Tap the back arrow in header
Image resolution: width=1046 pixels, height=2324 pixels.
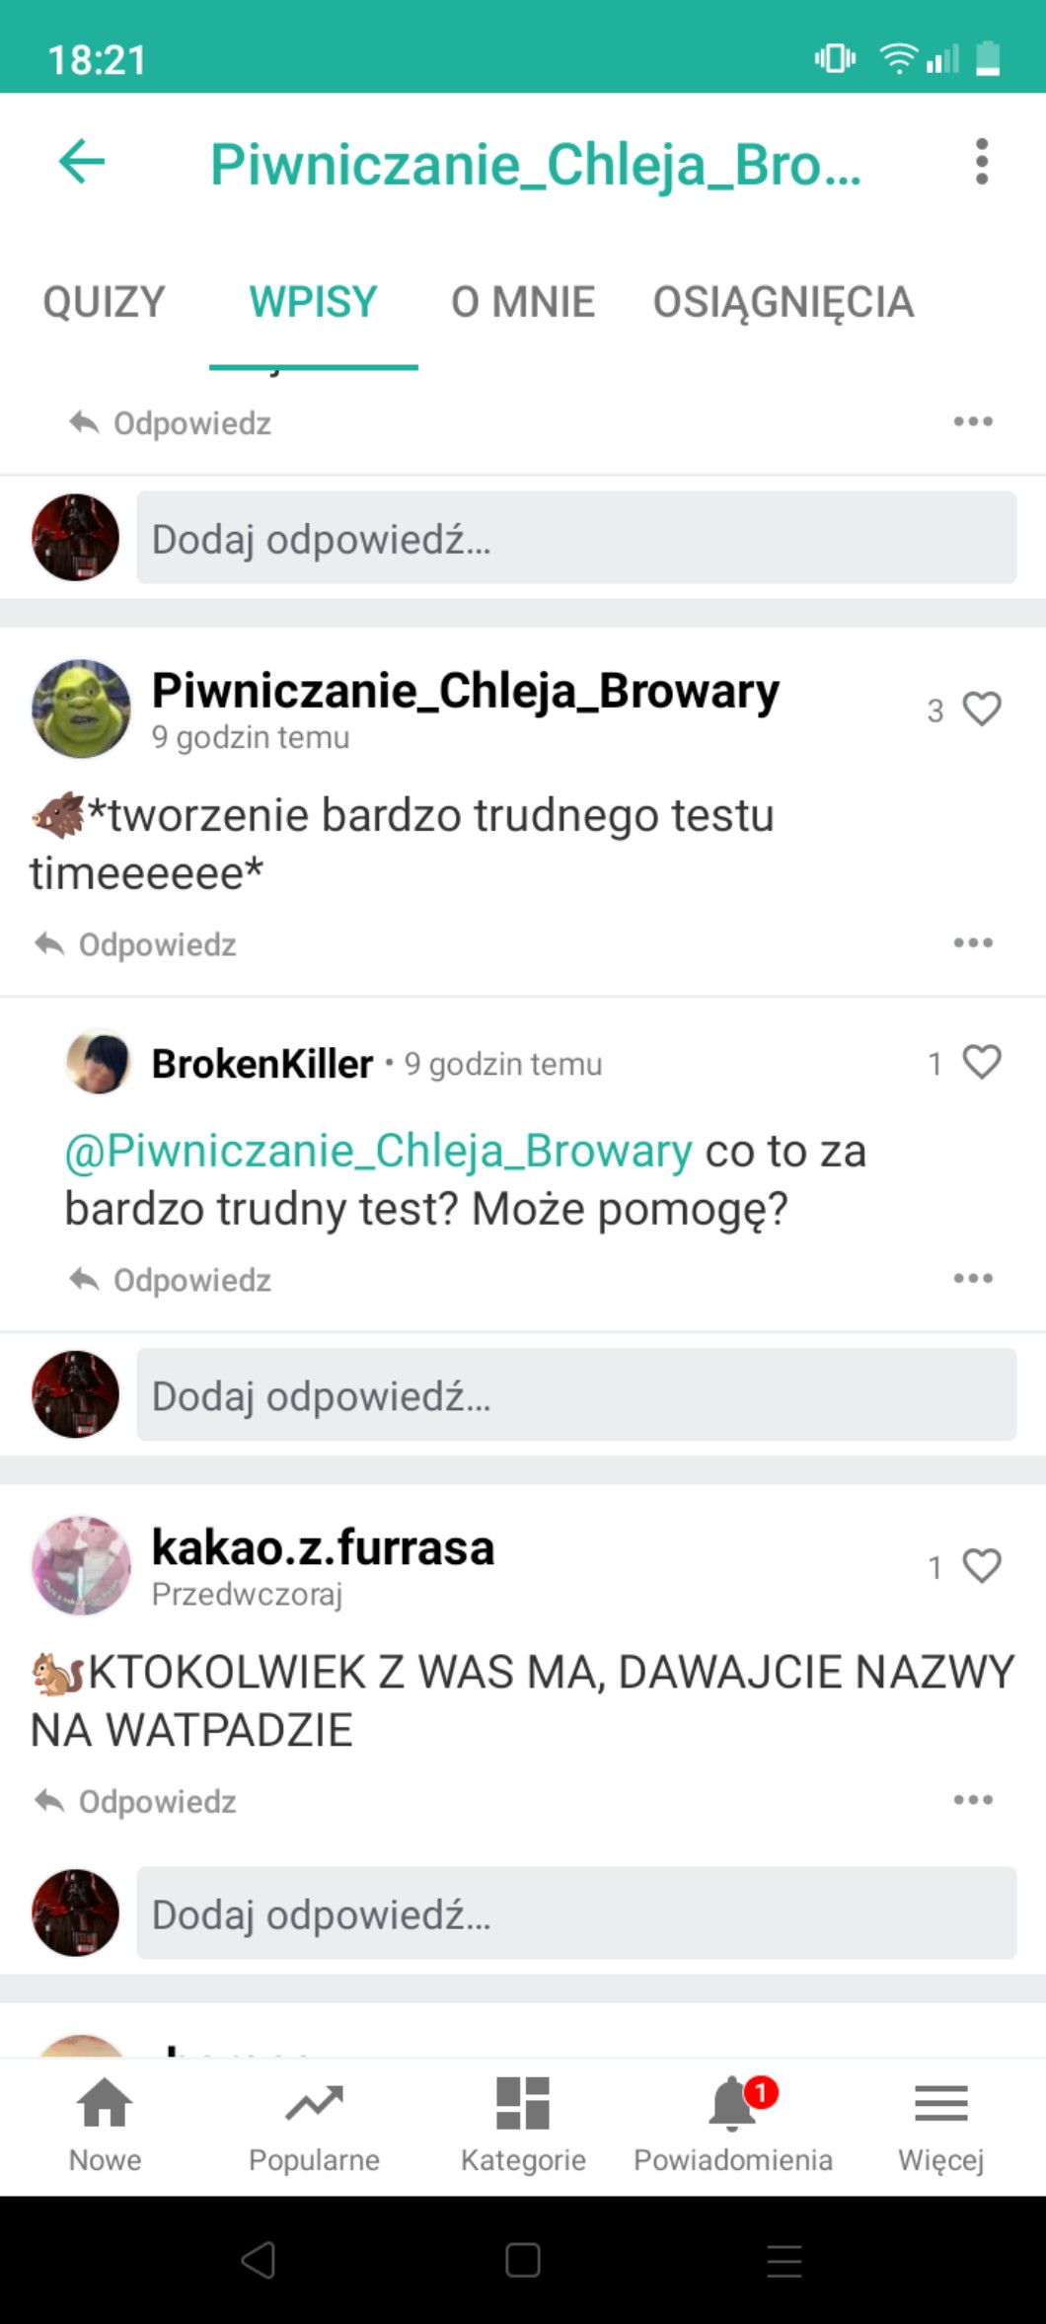tap(82, 162)
